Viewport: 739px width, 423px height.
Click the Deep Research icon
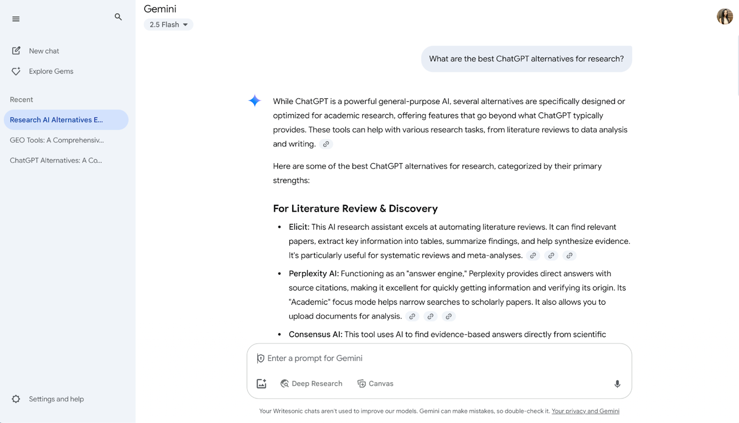pos(284,383)
